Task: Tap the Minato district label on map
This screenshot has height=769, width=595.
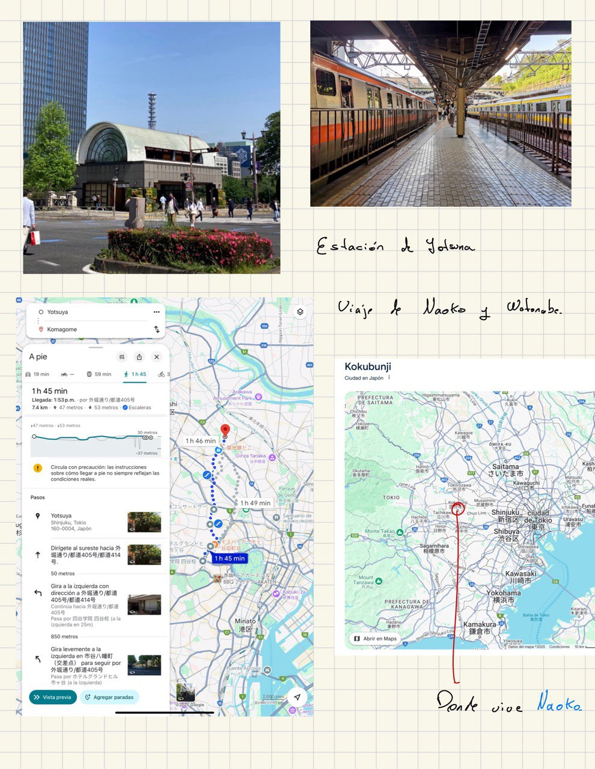Action: point(245,625)
